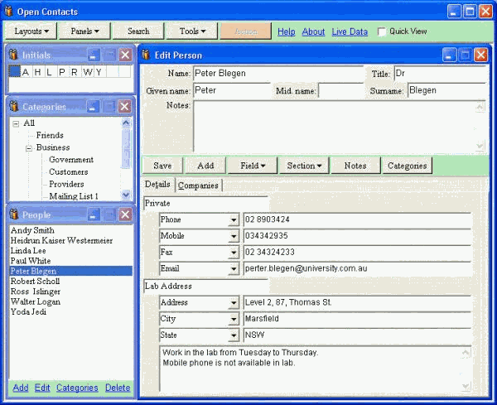
Task: Open the Live Data link
Action: (x=350, y=31)
